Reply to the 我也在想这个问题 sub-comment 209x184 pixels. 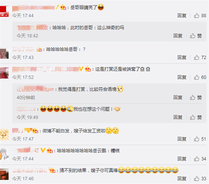click(178, 117)
